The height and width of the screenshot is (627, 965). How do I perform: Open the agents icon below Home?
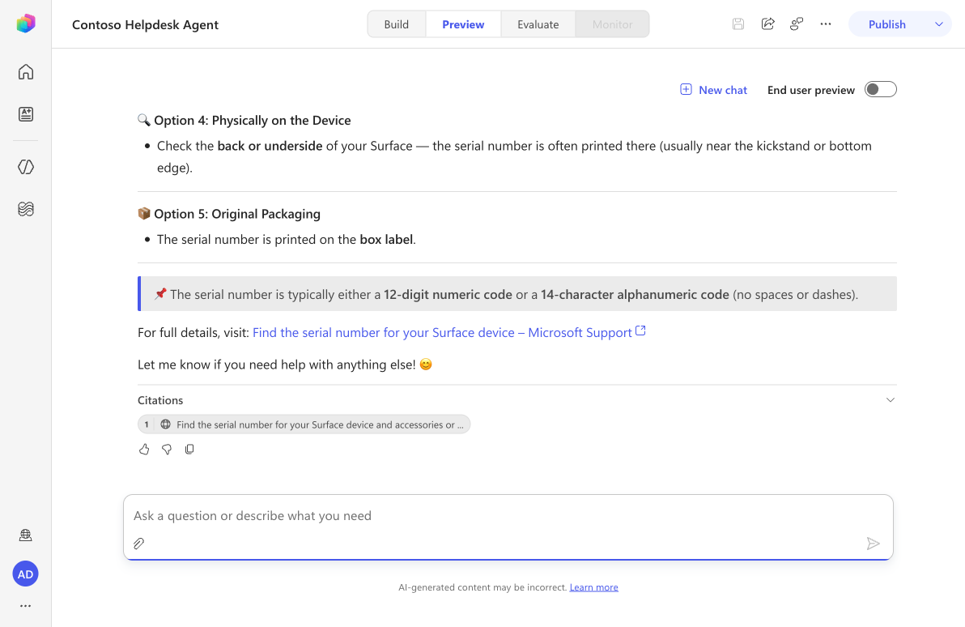(25, 114)
